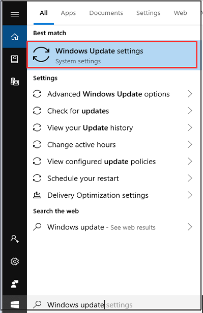Select Schedule your restart result
Viewport: 203px width, 313px height.
click(x=113, y=178)
